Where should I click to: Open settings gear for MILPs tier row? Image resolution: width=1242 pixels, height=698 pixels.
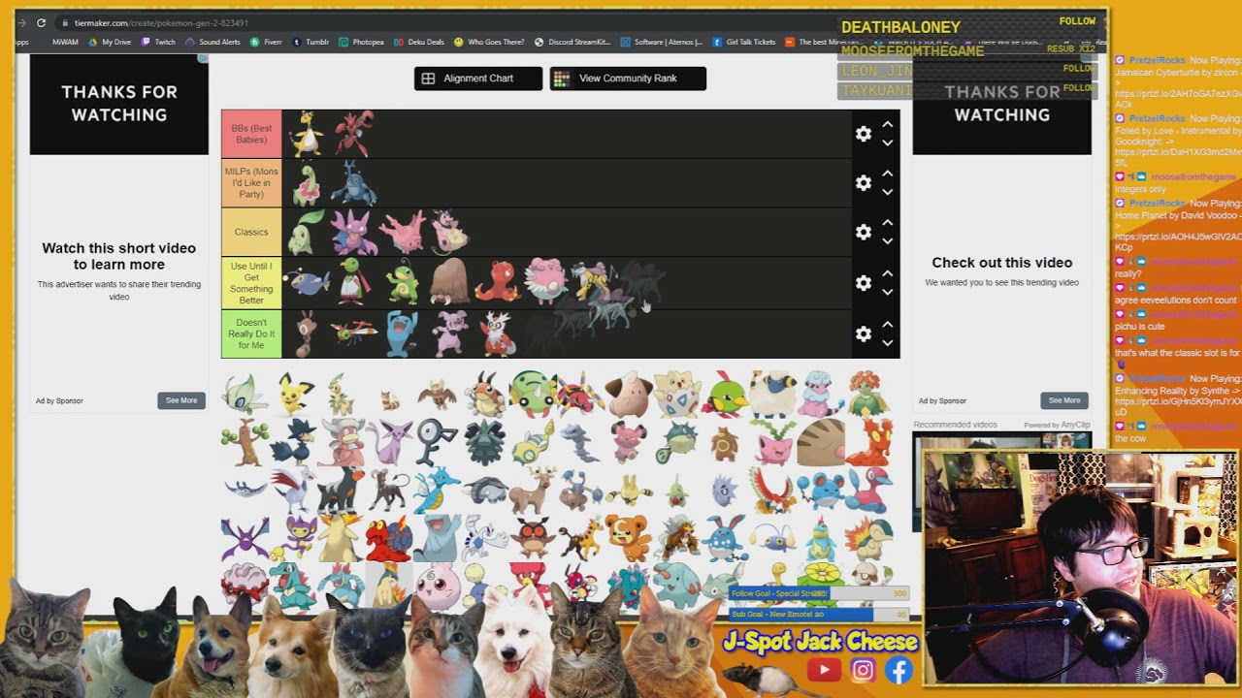(863, 182)
